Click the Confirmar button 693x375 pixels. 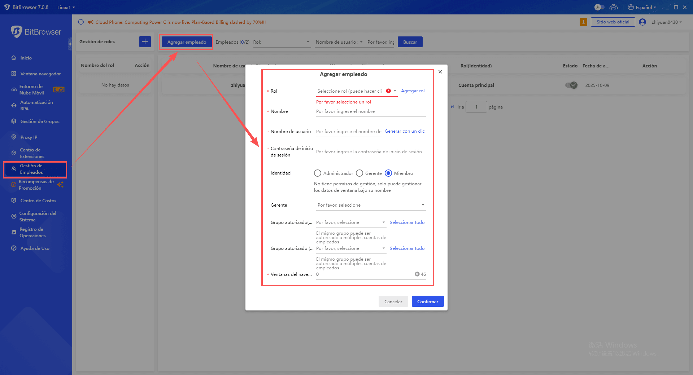click(x=427, y=301)
